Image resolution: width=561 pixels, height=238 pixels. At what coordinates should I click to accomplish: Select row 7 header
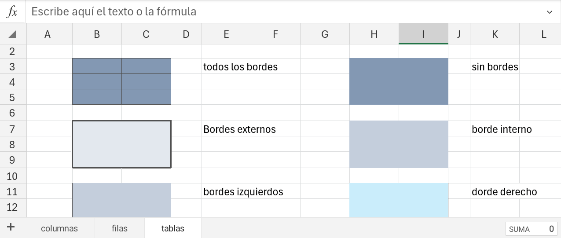click(x=12, y=129)
